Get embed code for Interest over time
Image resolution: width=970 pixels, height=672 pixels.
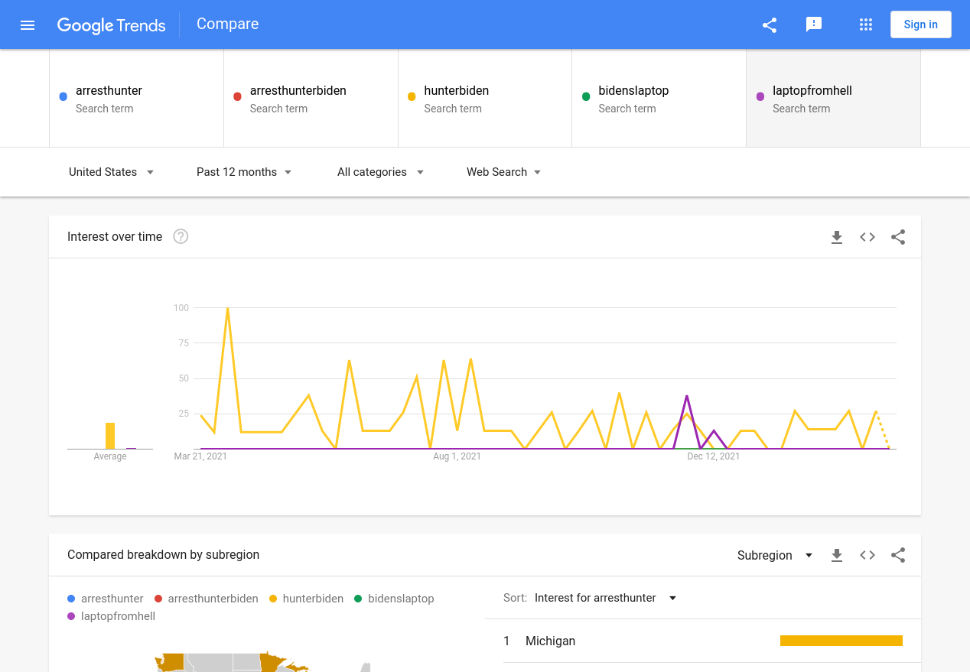[x=867, y=237]
